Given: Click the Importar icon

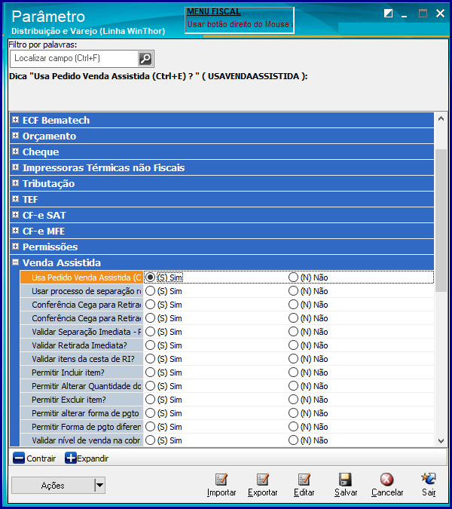Looking at the screenshot, I should 221,479.
